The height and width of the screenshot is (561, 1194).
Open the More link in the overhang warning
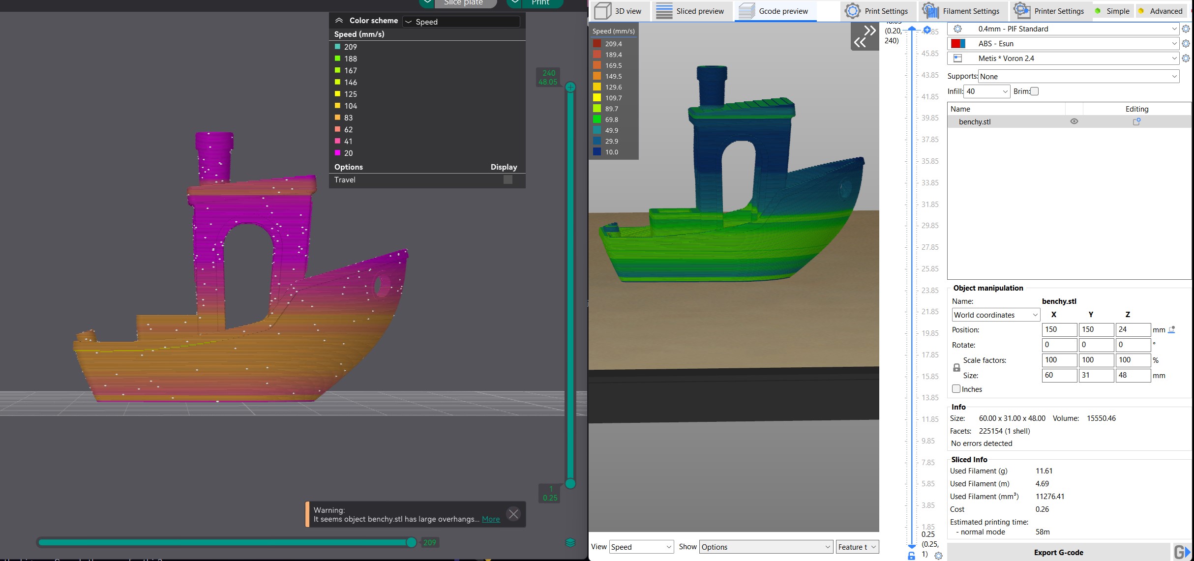tap(491, 519)
